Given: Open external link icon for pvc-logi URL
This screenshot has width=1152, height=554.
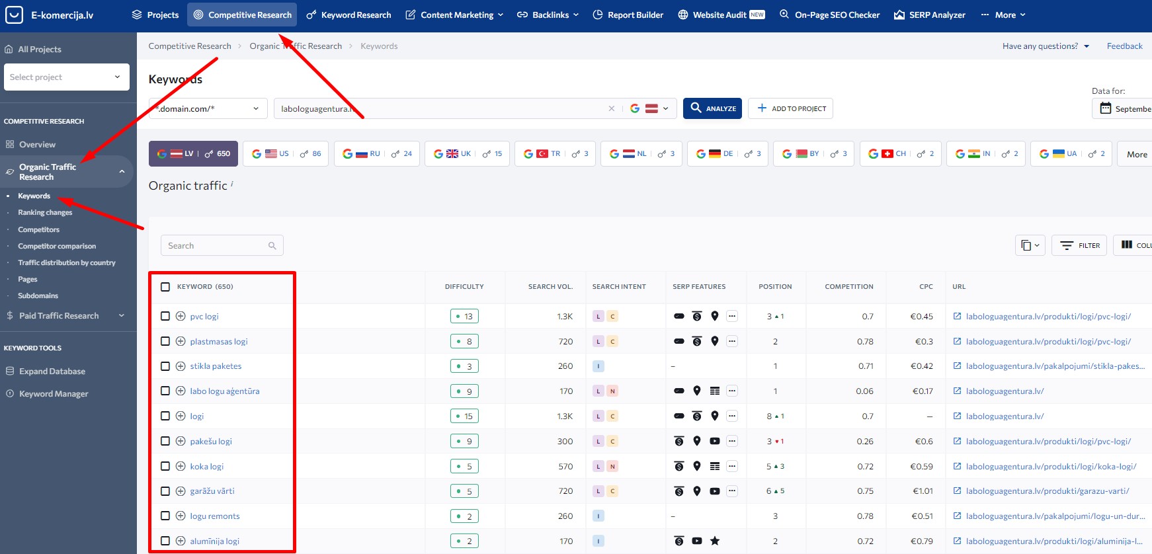Looking at the screenshot, I should coord(957,316).
